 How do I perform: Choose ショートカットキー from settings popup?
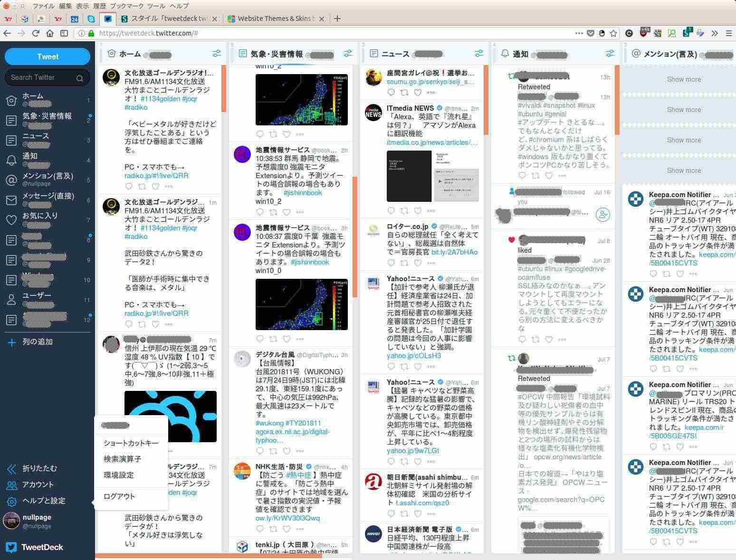click(131, 443)
